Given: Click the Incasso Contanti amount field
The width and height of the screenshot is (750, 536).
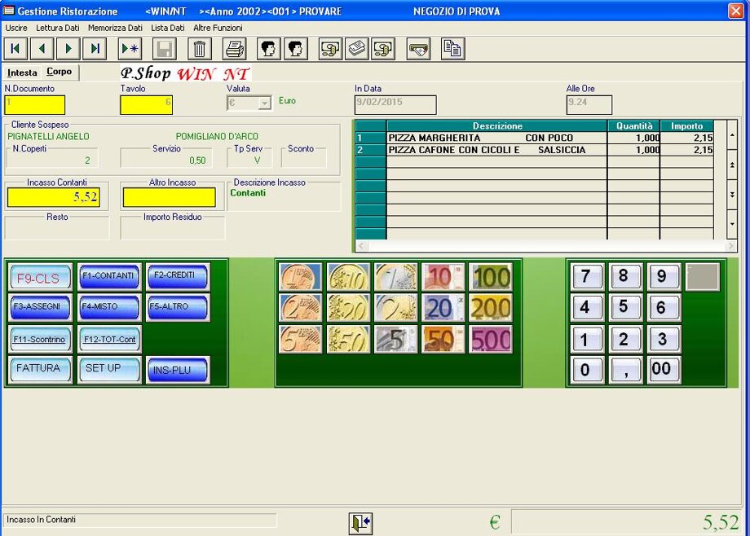Looking at the screenshot, I should coord(54,197).
